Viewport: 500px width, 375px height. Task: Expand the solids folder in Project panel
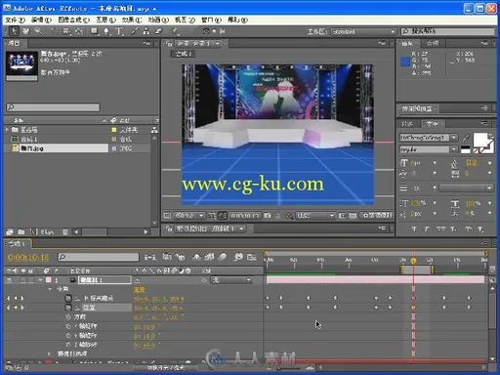(7, 130)
